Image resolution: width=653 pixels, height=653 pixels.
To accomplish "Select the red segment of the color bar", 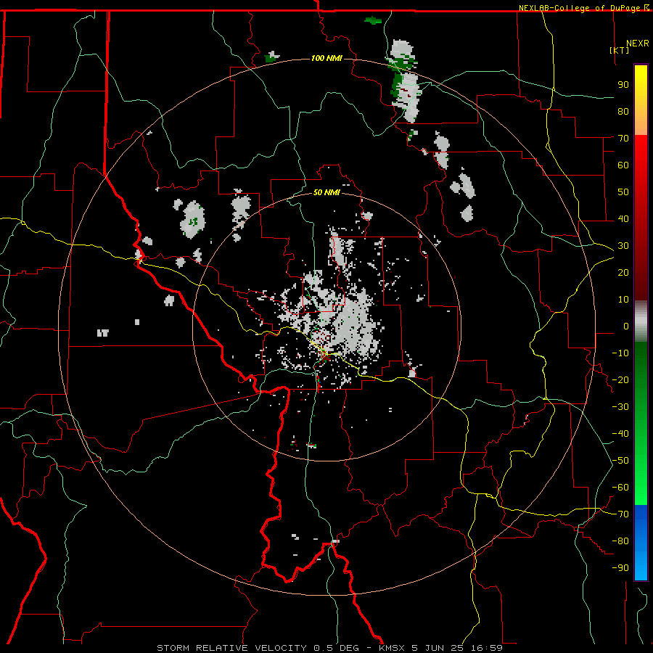I will pos(641,218).
